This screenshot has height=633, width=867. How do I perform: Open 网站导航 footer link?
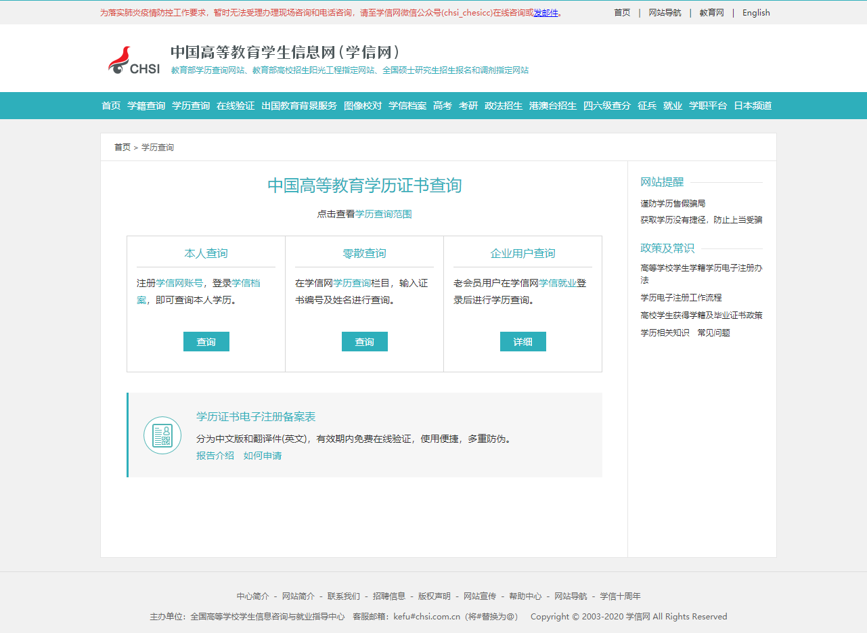coord(571,596)
